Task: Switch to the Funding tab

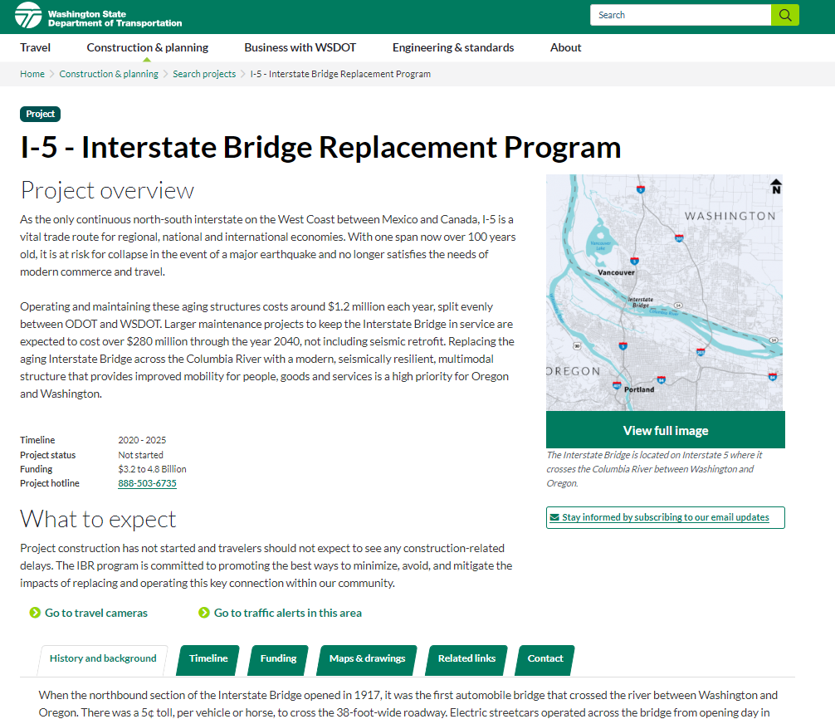Action: [278, 658]
